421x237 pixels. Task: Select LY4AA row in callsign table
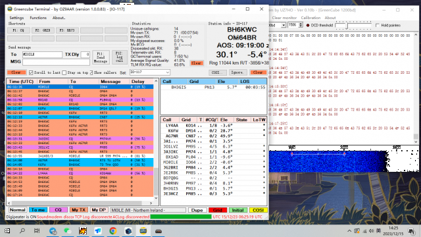[214, 126]
